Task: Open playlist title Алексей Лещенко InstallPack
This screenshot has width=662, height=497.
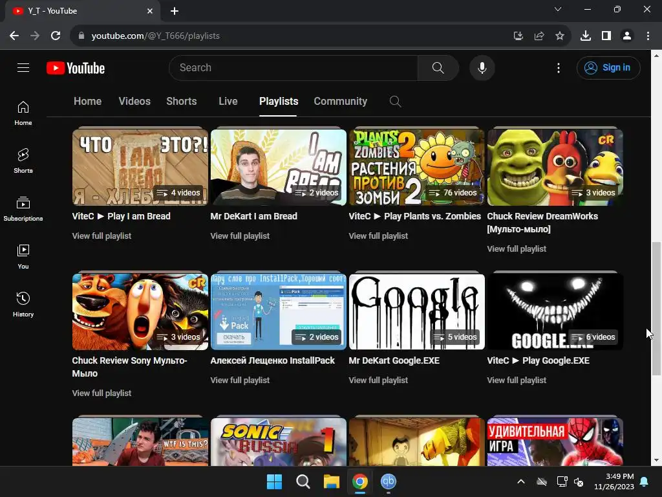Action: (x=272, y=360)
